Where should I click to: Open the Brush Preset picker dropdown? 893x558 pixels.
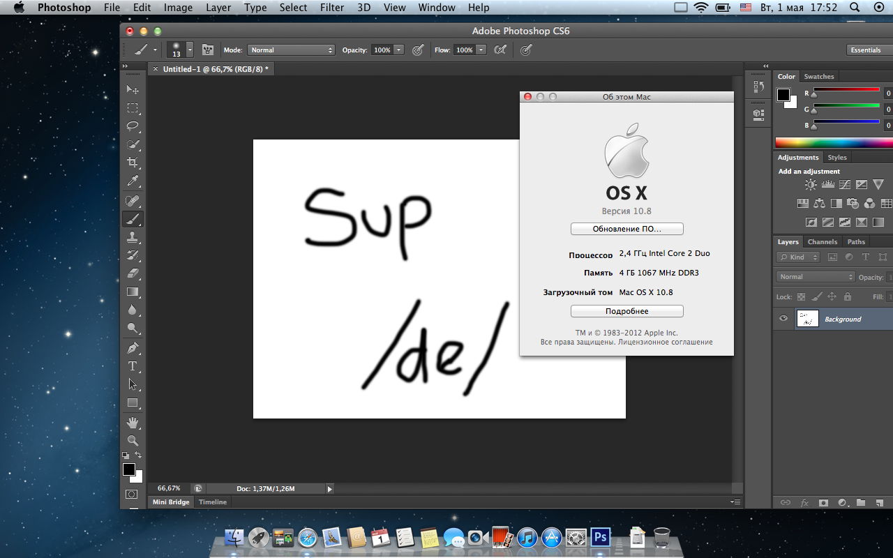[190, 50]
